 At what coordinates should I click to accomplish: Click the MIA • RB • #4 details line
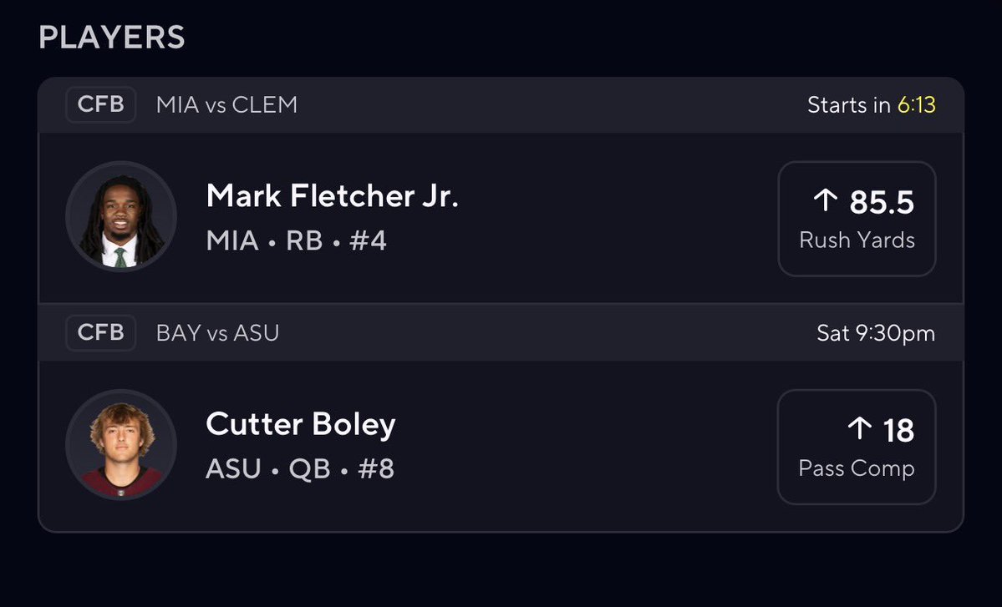click(x=297, y=240)
